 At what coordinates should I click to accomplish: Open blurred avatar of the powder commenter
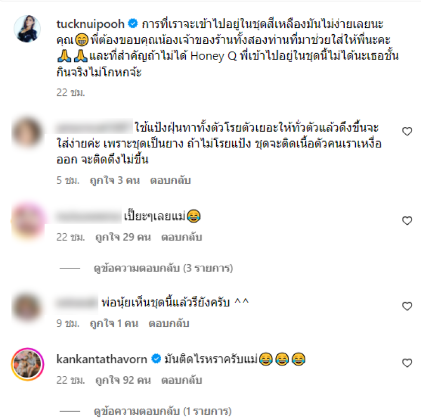[27, 132]
